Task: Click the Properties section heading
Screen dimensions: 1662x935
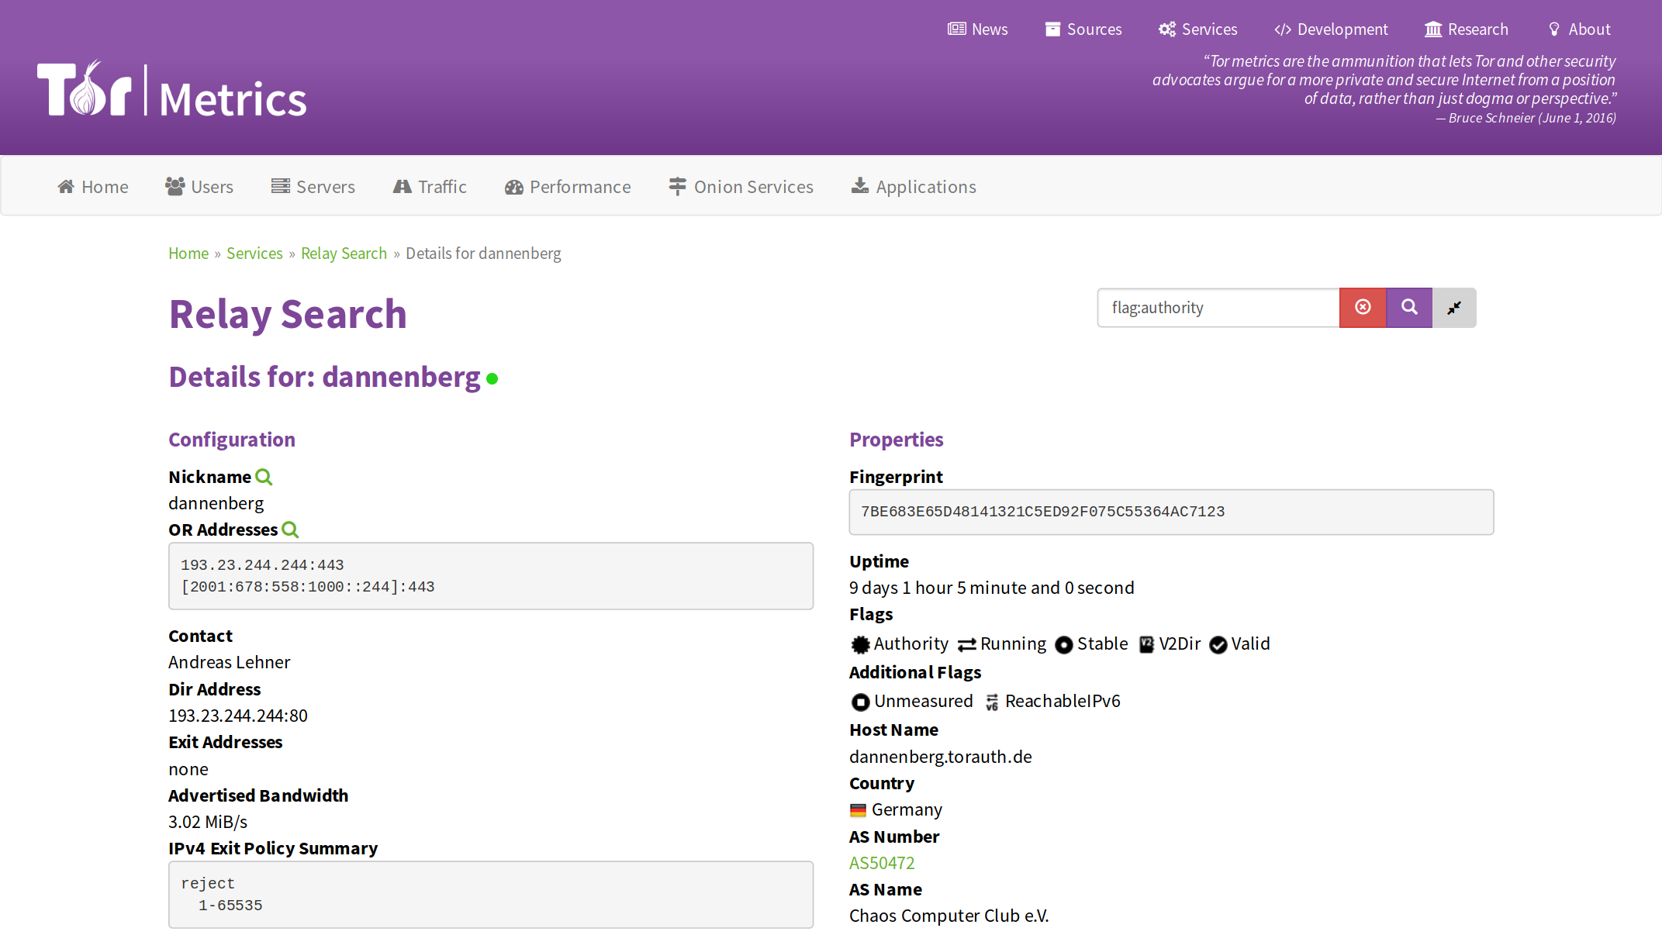Action: (897, 440)
